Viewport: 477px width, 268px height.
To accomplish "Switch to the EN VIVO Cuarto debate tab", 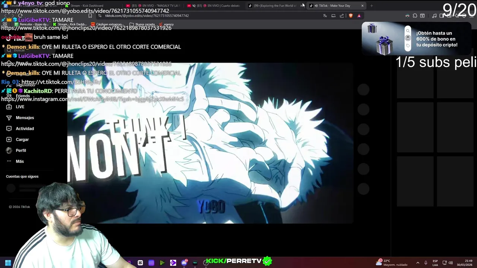I will pos(214,6).
